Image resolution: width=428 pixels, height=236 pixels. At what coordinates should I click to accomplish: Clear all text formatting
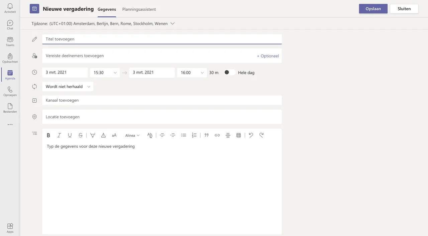coord(150,135)
